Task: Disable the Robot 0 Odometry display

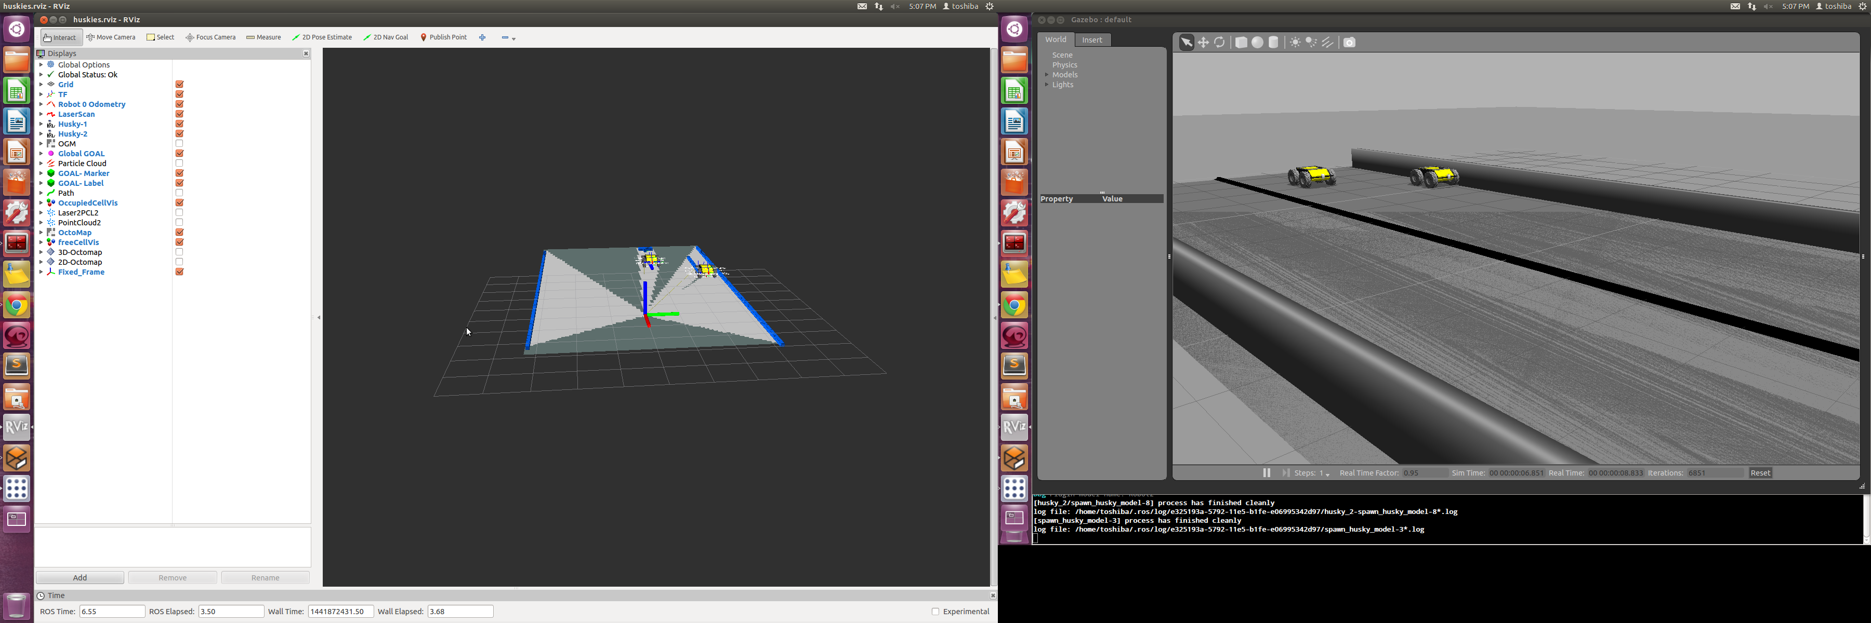Action: pyautogui.click(x=179, y=104)
